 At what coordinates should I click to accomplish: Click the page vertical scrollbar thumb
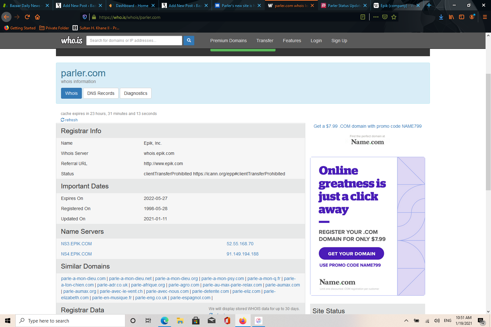tap(488, 132)
